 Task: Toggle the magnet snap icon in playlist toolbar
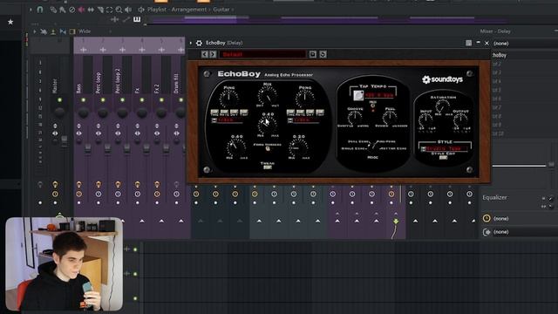click(40, 10)
